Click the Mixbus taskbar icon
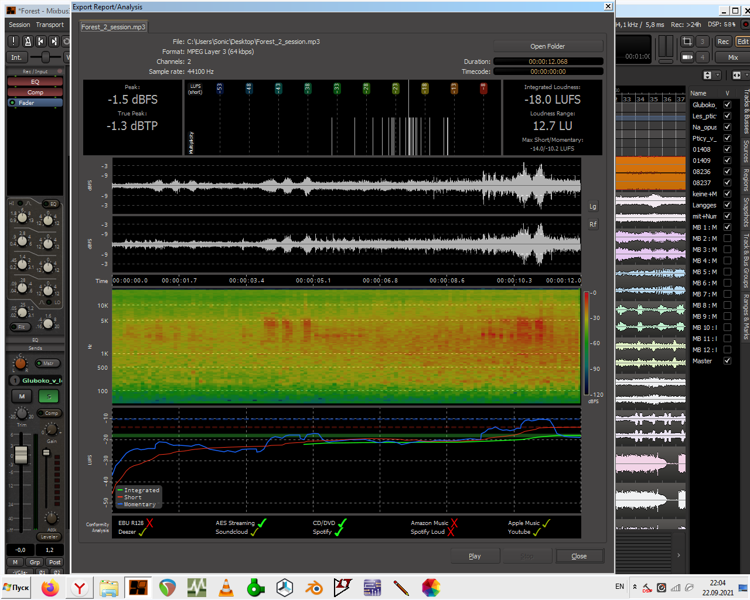750x600 pixels. coord(138,587)
